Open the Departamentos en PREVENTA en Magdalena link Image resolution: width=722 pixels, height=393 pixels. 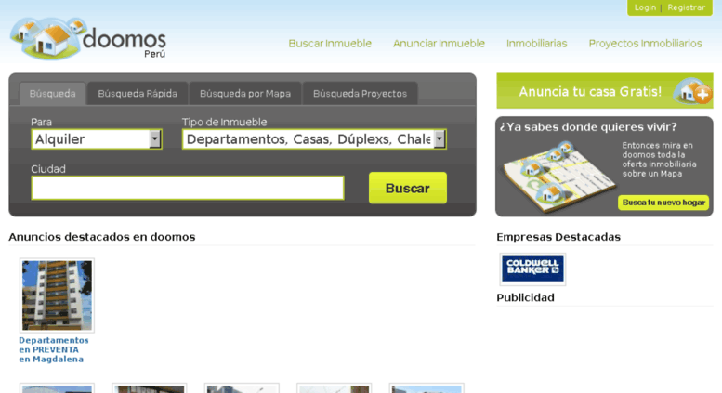(53, 349)
